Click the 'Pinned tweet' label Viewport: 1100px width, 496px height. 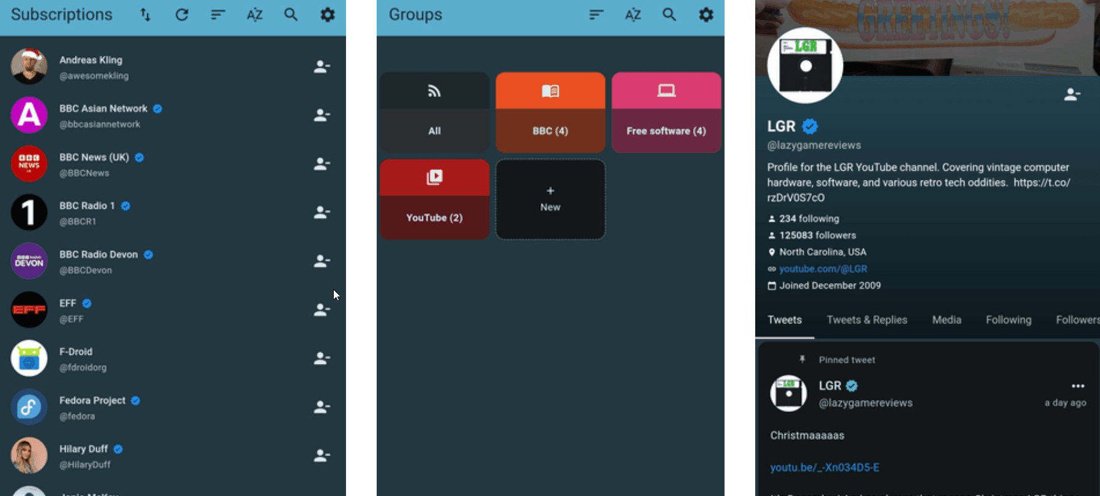[847, 360]
